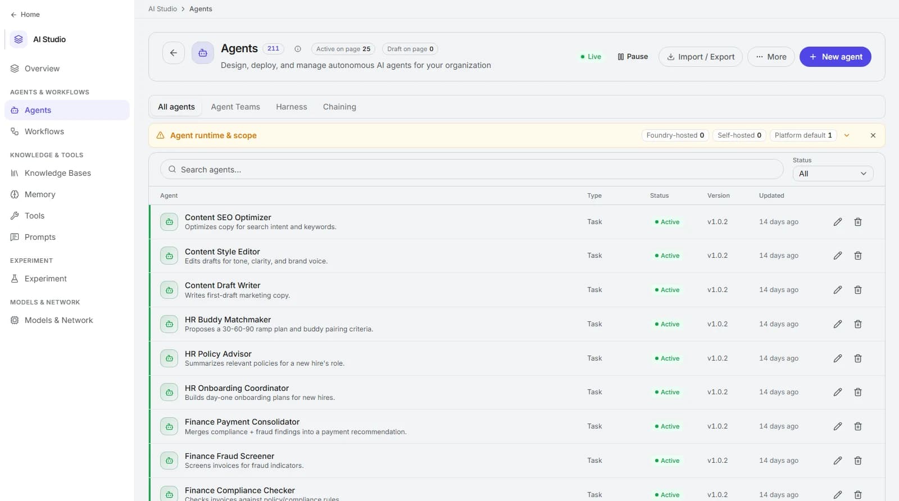Focus the Search agents field
The image size is (899, 501).
click(x=472, y=169)
